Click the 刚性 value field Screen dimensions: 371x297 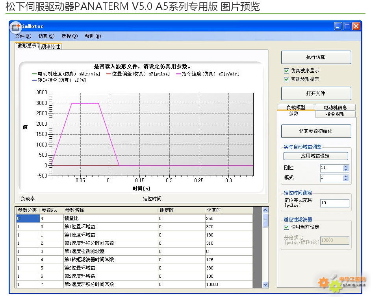[x=332, y=168]
